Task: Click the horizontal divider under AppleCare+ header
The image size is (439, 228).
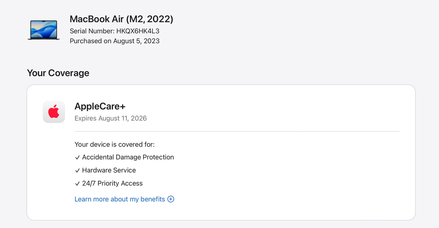Action: (x=237, y=132)
